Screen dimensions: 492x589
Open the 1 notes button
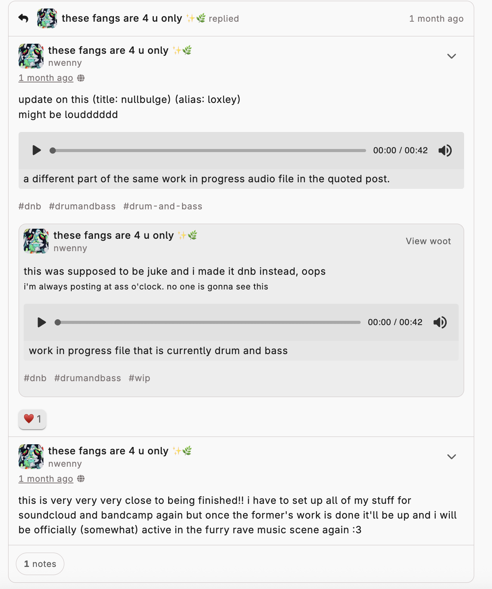point(40,564)
